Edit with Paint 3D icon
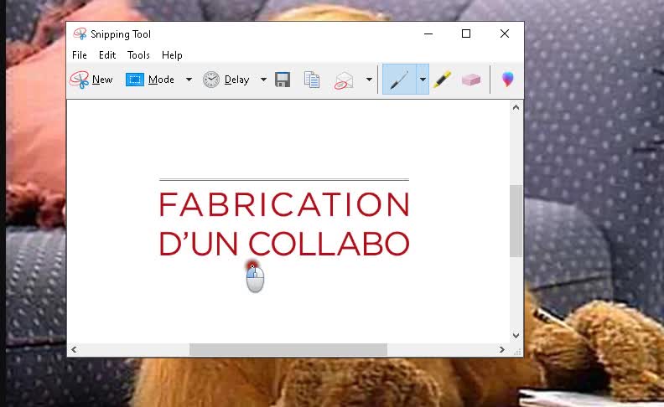The height and width of the screenshot is (407, 664). (508, 80)
